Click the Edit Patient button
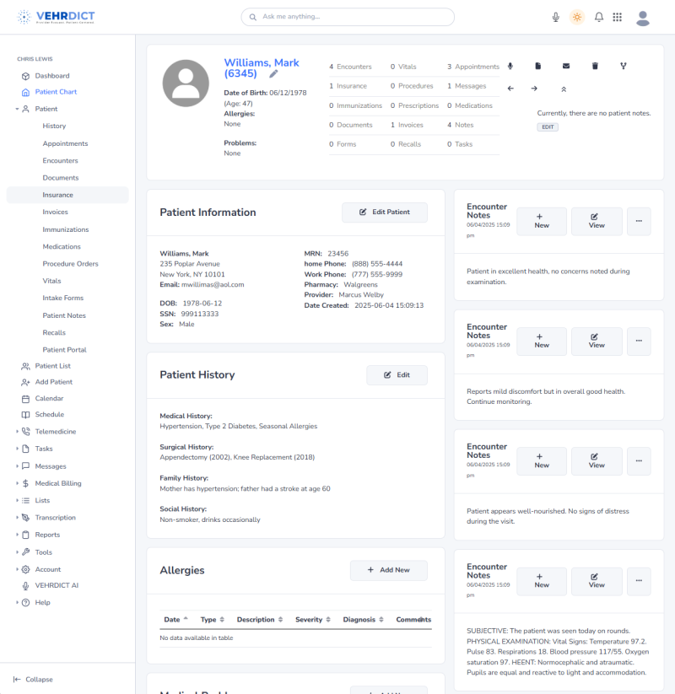The image size is (675, 694). [x=384, y=212]
